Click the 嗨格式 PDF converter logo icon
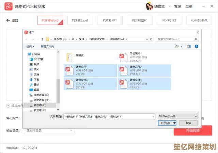Viewport: 218px width, 153px height. point(8,6)
